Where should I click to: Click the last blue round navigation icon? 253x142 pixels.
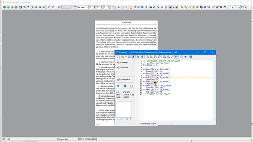tap(16, 7)
